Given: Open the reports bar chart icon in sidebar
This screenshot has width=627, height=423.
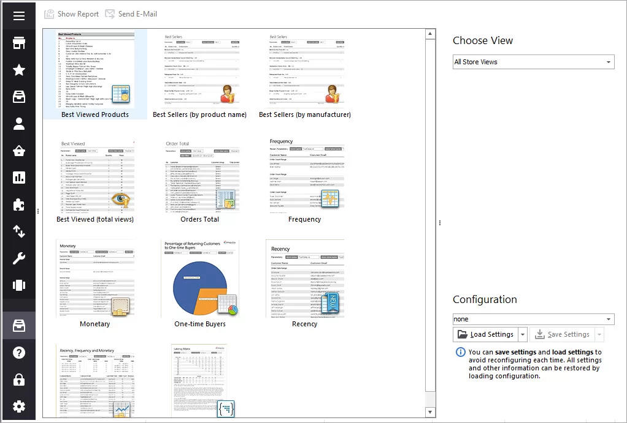Looking at the screenshot, I should click(19, 178).
